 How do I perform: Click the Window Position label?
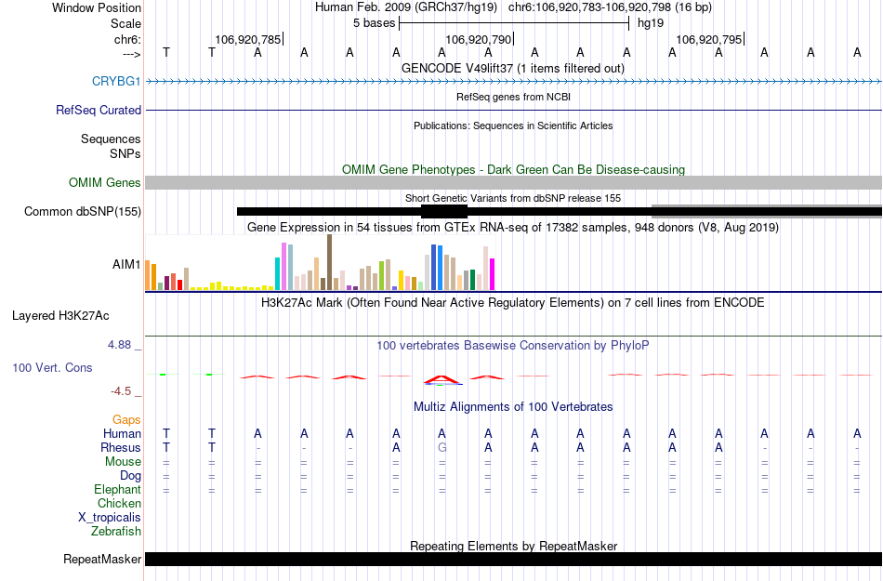[97, 7]
